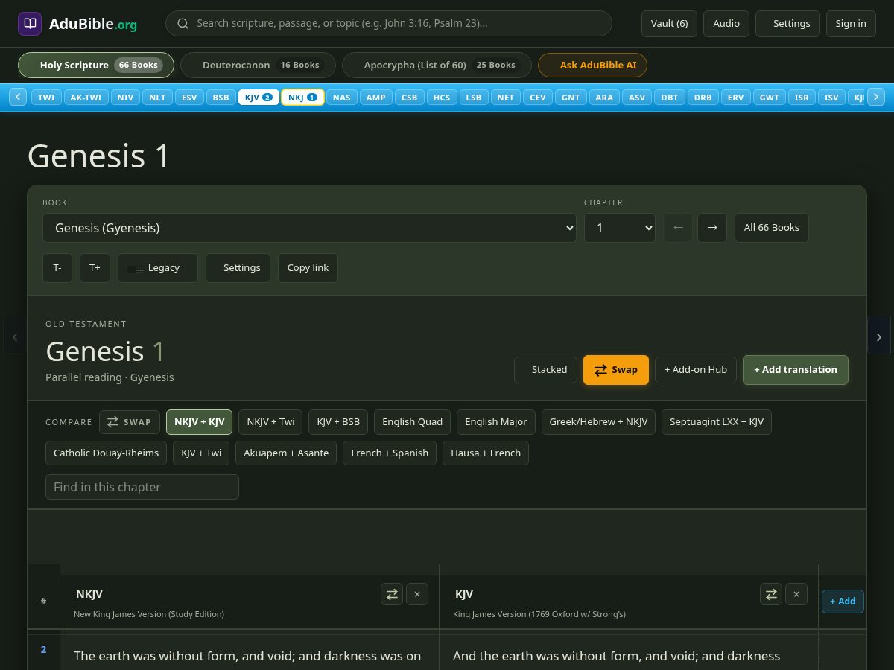
Task: Toggle the KJV translation chip
Action: point(258,98)
